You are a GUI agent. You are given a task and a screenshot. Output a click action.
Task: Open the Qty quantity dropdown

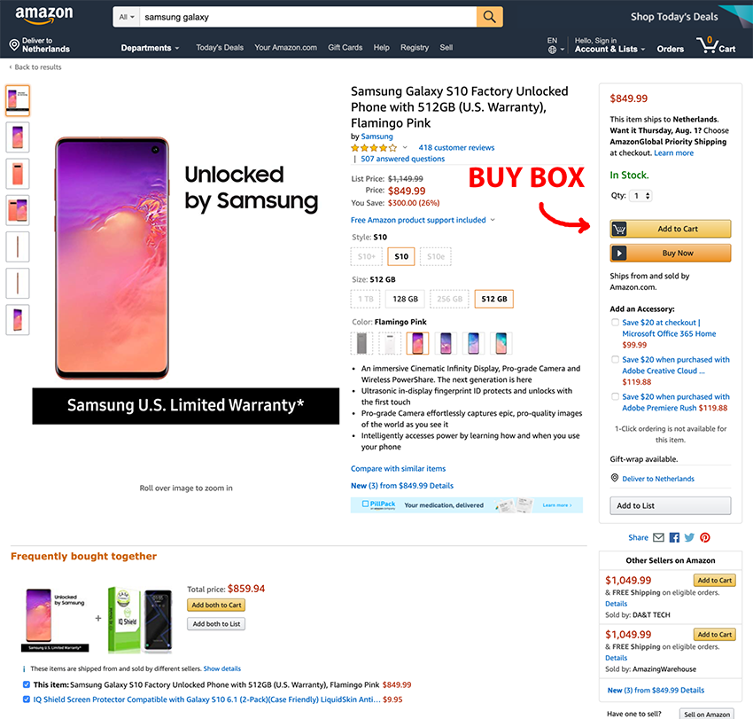(640, 196)
